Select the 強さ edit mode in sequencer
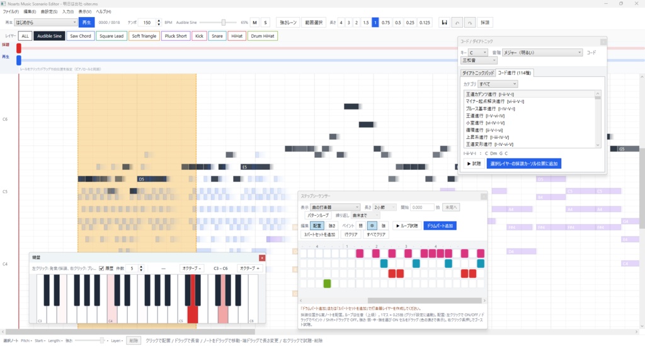Screen dimensions: 645x346 pyautogui.click(x=331, y=226)
